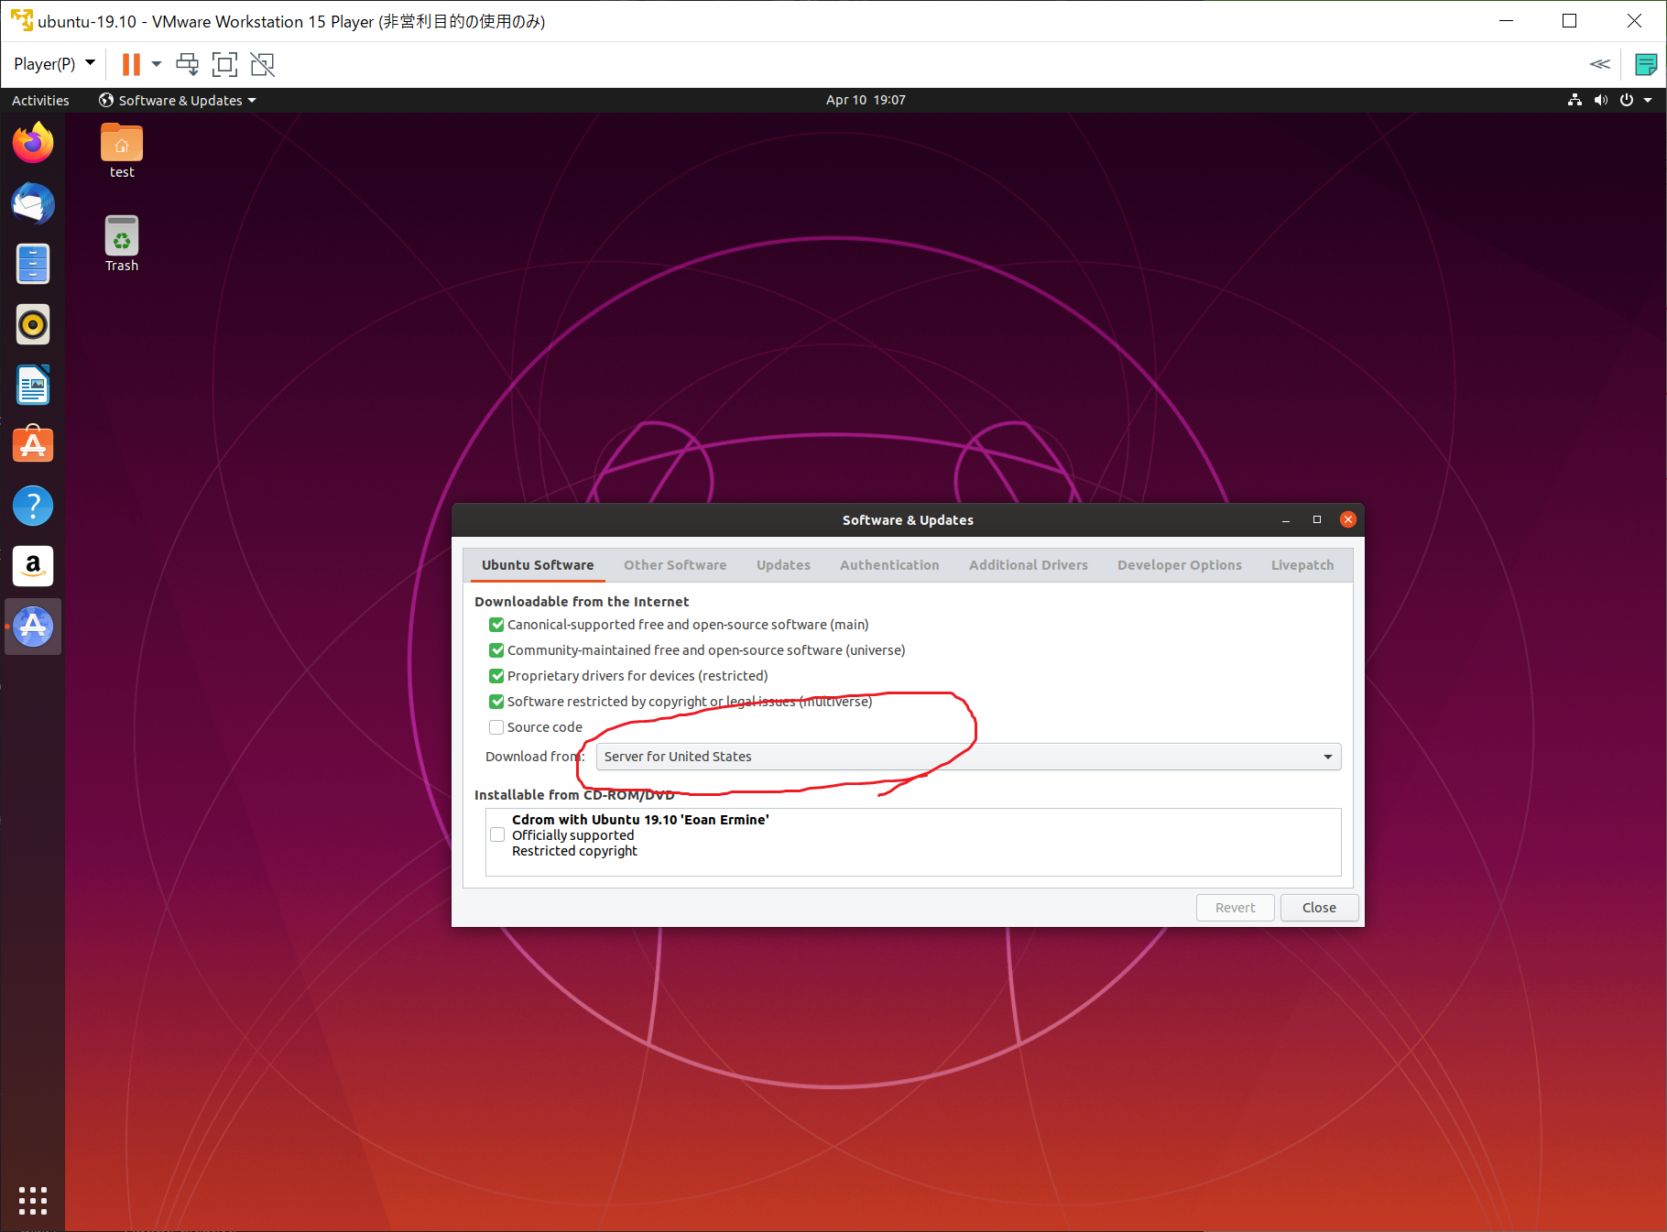Expand the arrow beside the pause button

coord(157,64)
